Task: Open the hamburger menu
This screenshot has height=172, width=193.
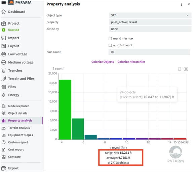Action: pos(4,2)
